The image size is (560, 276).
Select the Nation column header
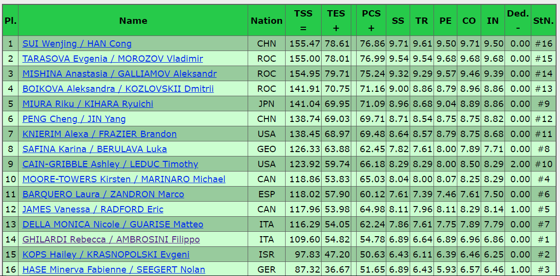tap(267, 21)
